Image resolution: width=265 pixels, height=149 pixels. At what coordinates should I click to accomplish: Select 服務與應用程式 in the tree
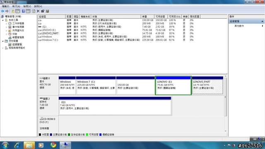[17, 48]
